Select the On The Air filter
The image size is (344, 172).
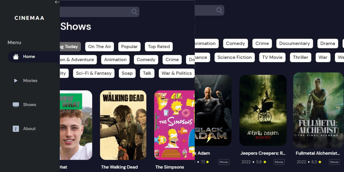pos(99,46)
